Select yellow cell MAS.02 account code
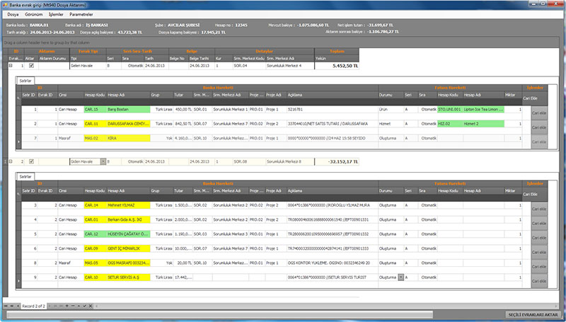Image resolution: width=566 pixels, height=322 pixels. (95, 138)
